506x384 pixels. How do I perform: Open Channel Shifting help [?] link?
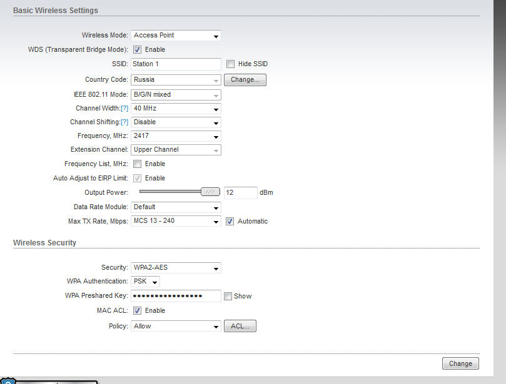pos(124,122)
